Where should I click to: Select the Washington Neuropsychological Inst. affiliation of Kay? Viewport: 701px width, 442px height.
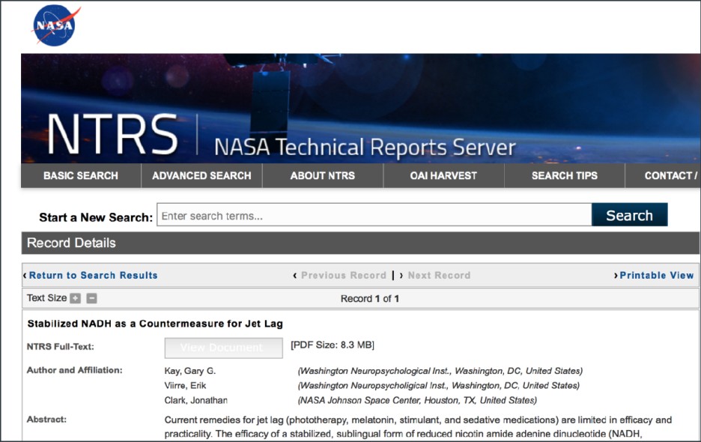(x=440, y=371)
